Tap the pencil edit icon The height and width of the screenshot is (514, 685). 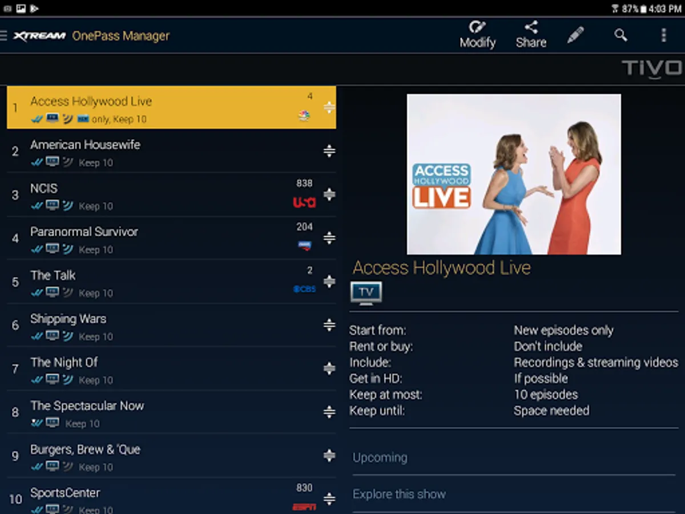[x=575, y=35]
